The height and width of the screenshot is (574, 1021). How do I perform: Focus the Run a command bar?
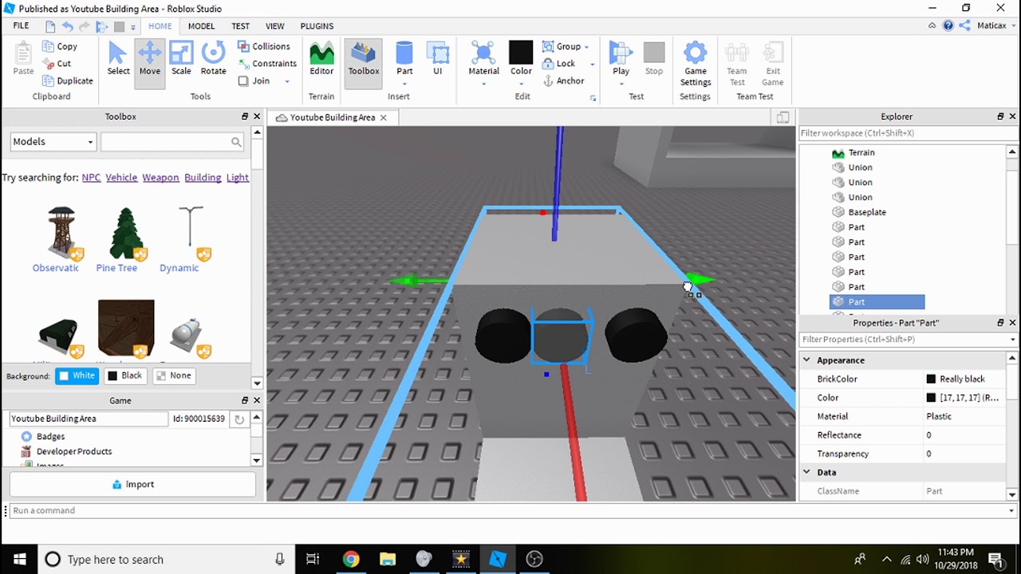click(510, 511)
